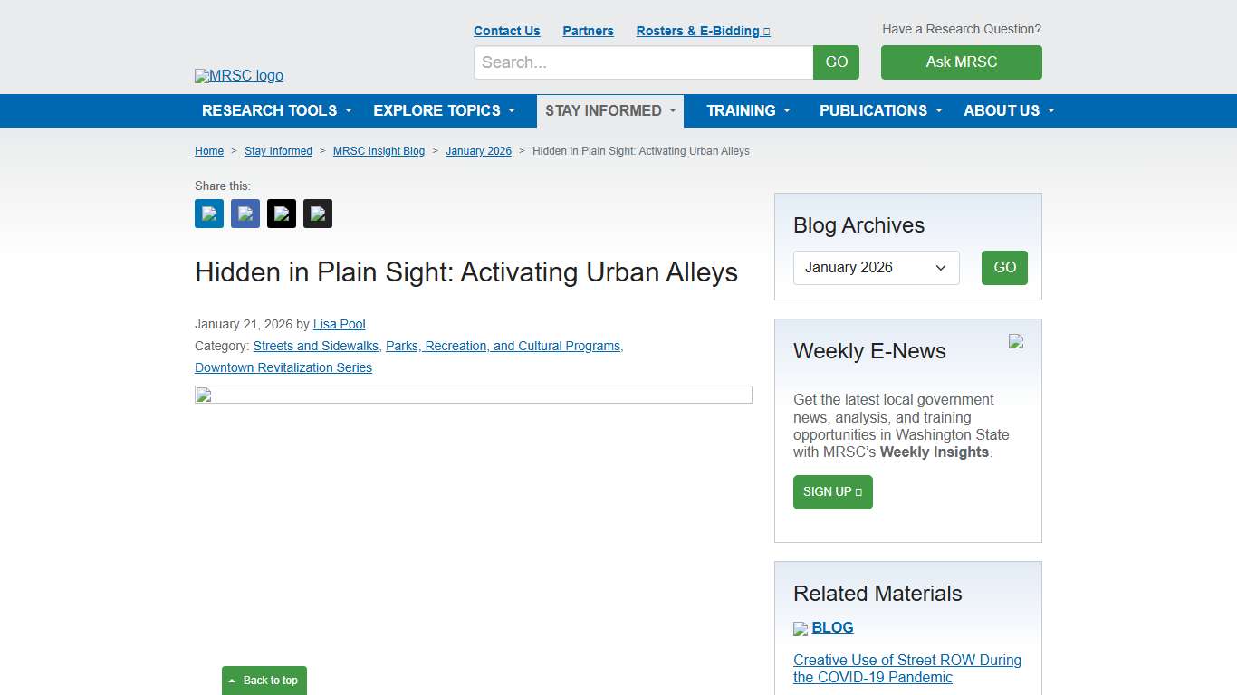Expand the EXPLORE TOPICS menu

click(x=444, y=110)
